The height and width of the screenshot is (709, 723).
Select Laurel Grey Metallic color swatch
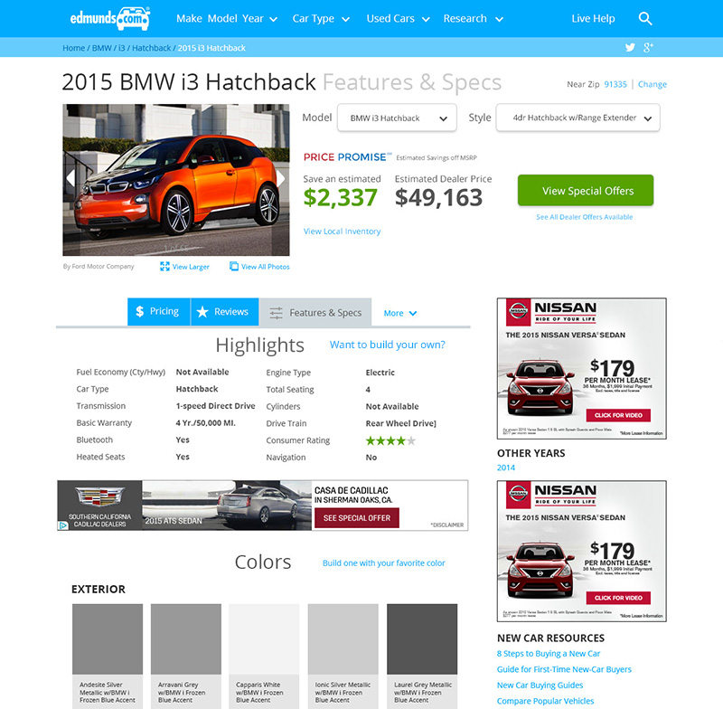click(x=422, y=639)
